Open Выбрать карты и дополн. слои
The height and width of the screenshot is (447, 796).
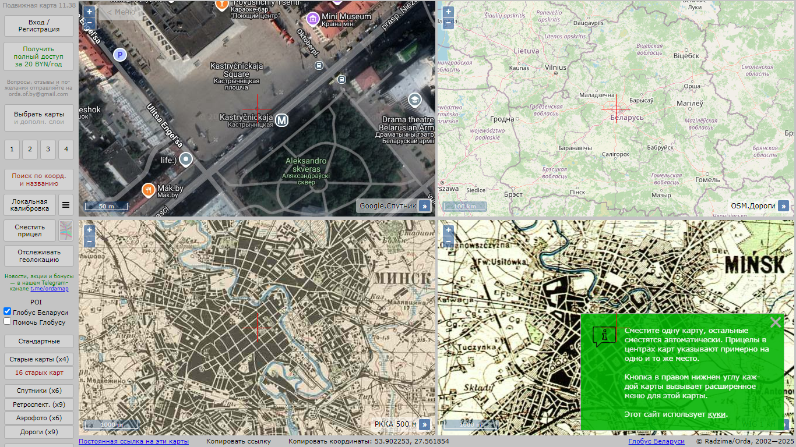click(39, 118)
